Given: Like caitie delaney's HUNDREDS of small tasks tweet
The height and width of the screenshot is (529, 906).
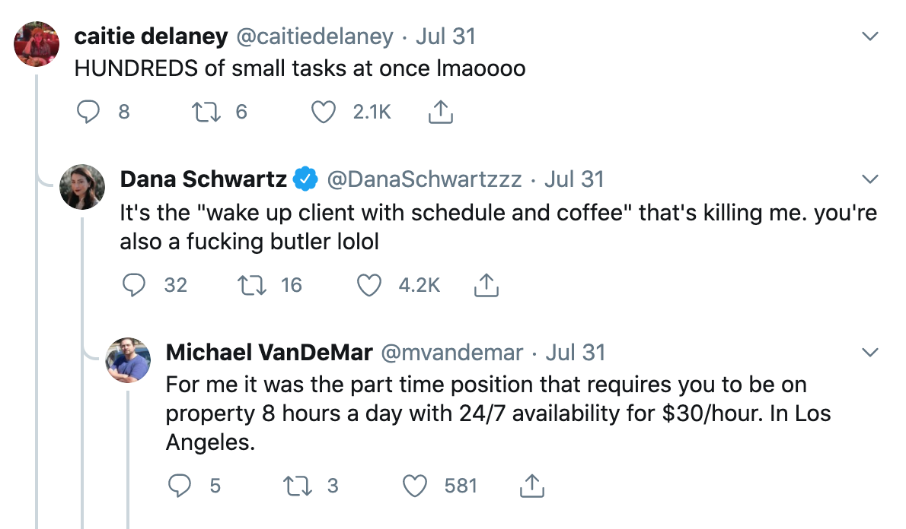Looking at the screenshot, I should 324,112.
